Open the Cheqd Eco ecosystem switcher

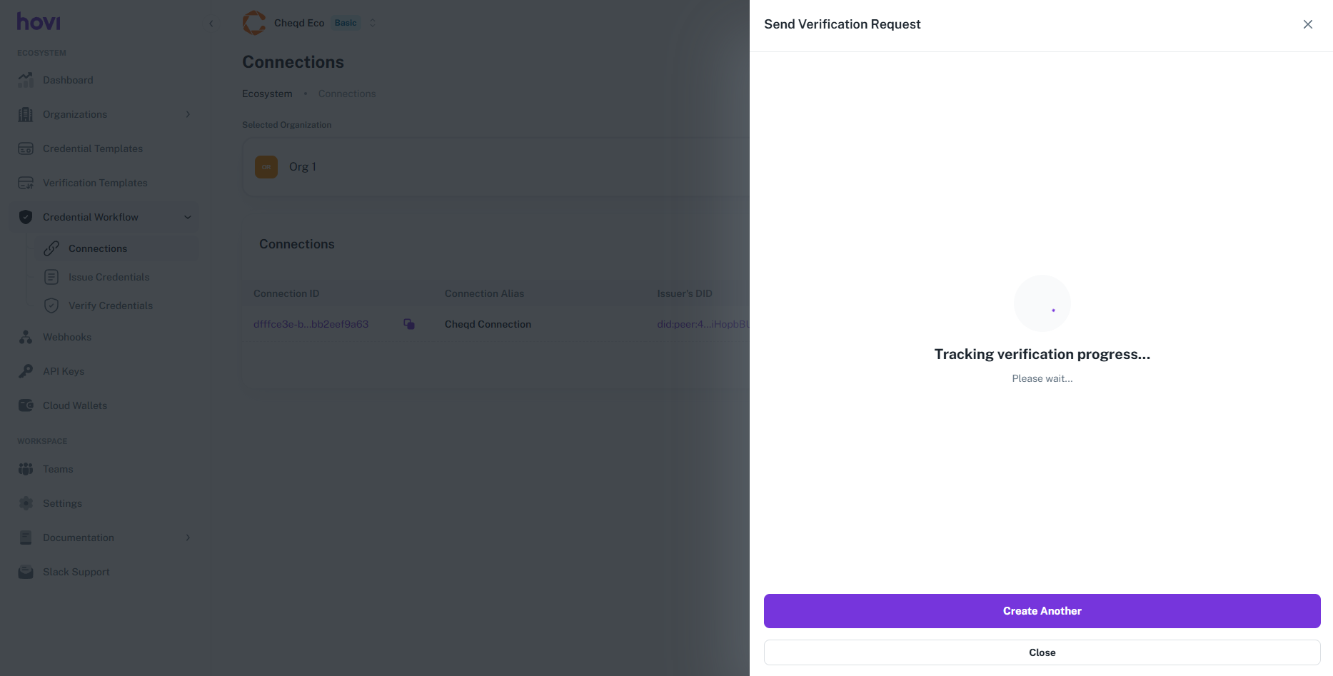[372, 23]
